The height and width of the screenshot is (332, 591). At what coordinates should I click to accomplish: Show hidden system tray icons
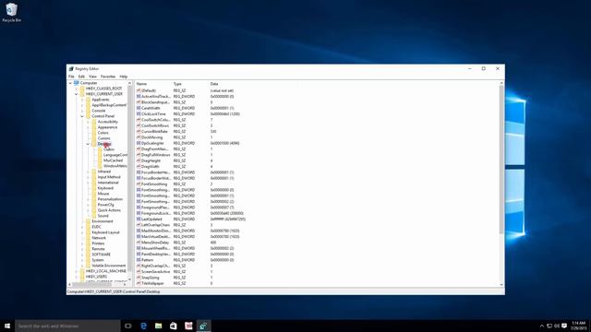click(542, 326)
